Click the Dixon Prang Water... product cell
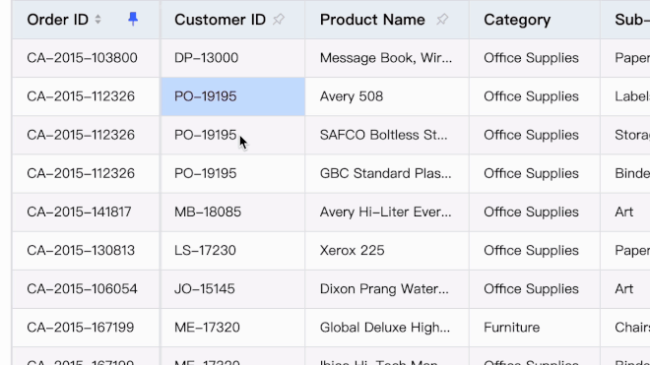 [387, 289]
